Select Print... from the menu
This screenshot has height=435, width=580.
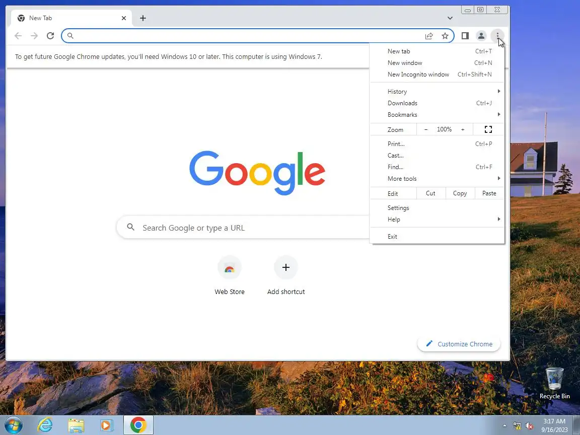[x=437, y=144]
